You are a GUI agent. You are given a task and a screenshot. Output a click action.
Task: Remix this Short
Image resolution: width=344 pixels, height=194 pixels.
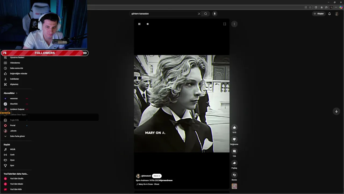tap(234, 175)
